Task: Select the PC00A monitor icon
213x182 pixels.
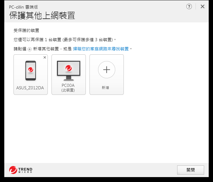Action: pos(69,71)
